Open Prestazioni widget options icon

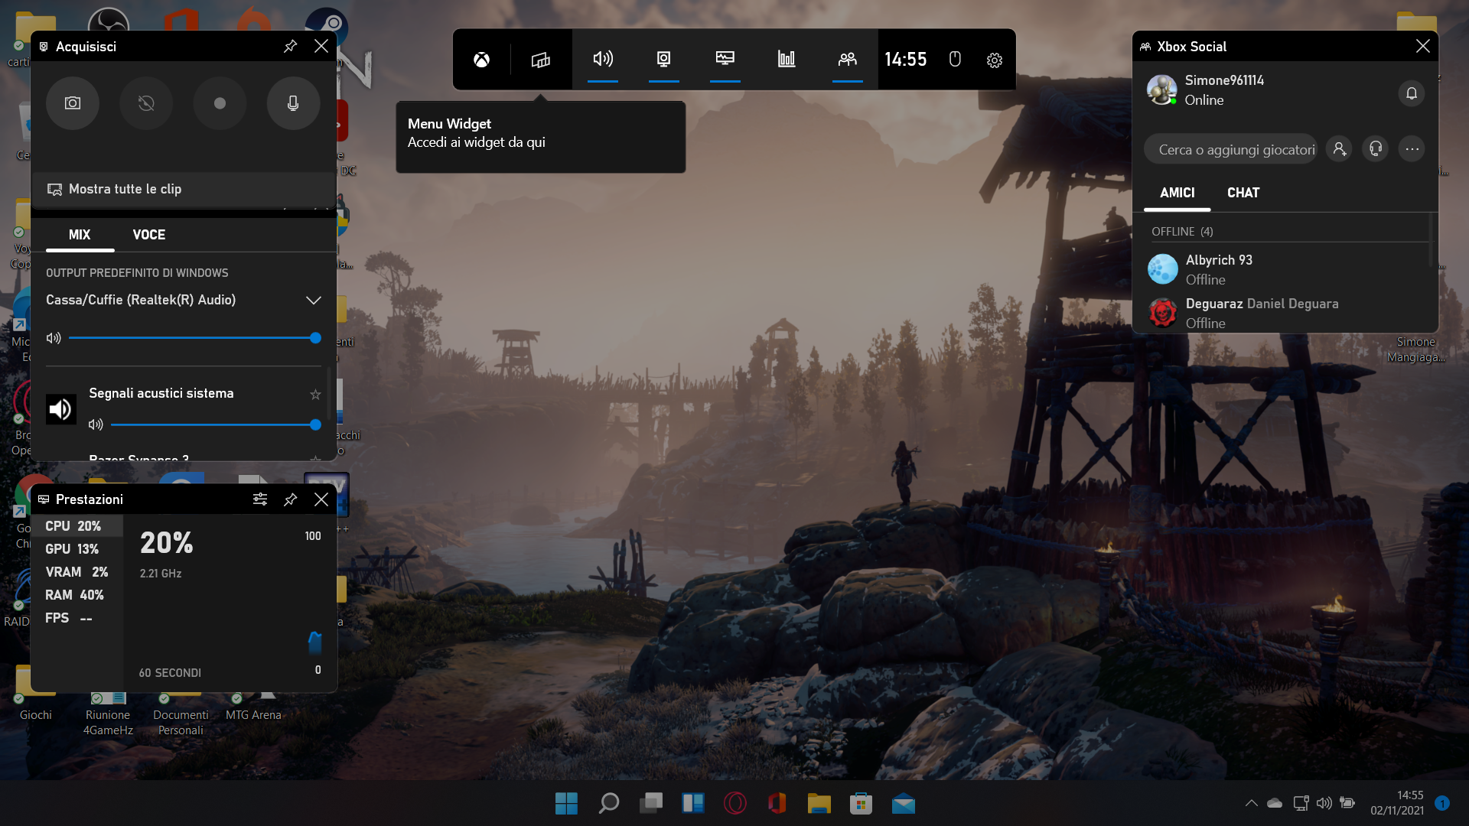point(260,499)
